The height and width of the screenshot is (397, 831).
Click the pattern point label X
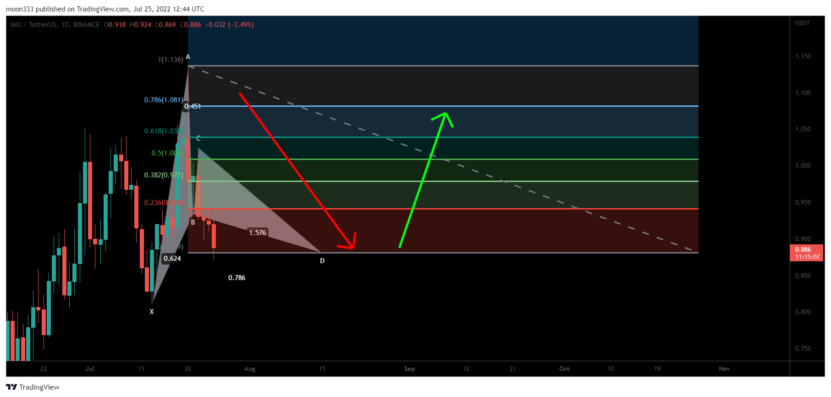(x=152, y=312)
